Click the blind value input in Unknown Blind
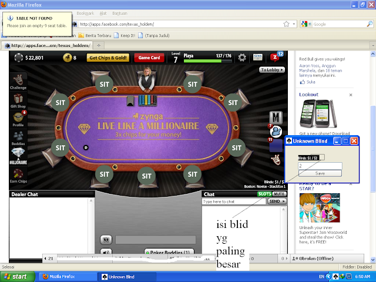 point(320,166)
